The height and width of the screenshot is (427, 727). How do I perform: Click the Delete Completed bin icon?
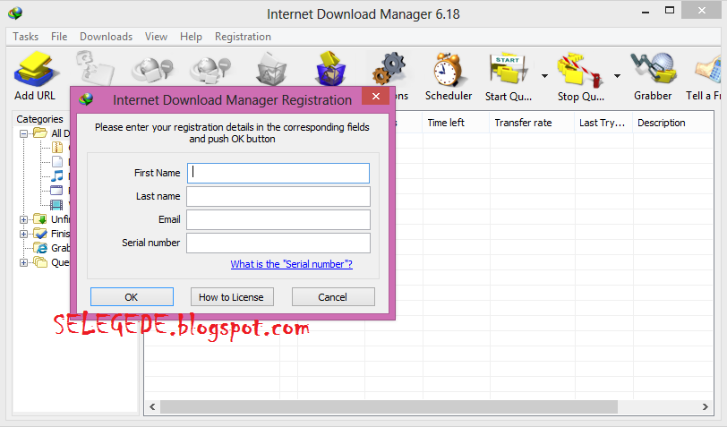pyautogui.click(x=331, y=69)
